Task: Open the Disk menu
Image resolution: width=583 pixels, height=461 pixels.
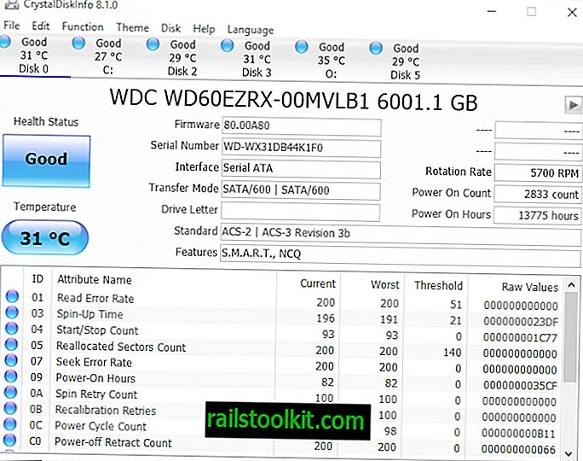Action: (170, 28)
